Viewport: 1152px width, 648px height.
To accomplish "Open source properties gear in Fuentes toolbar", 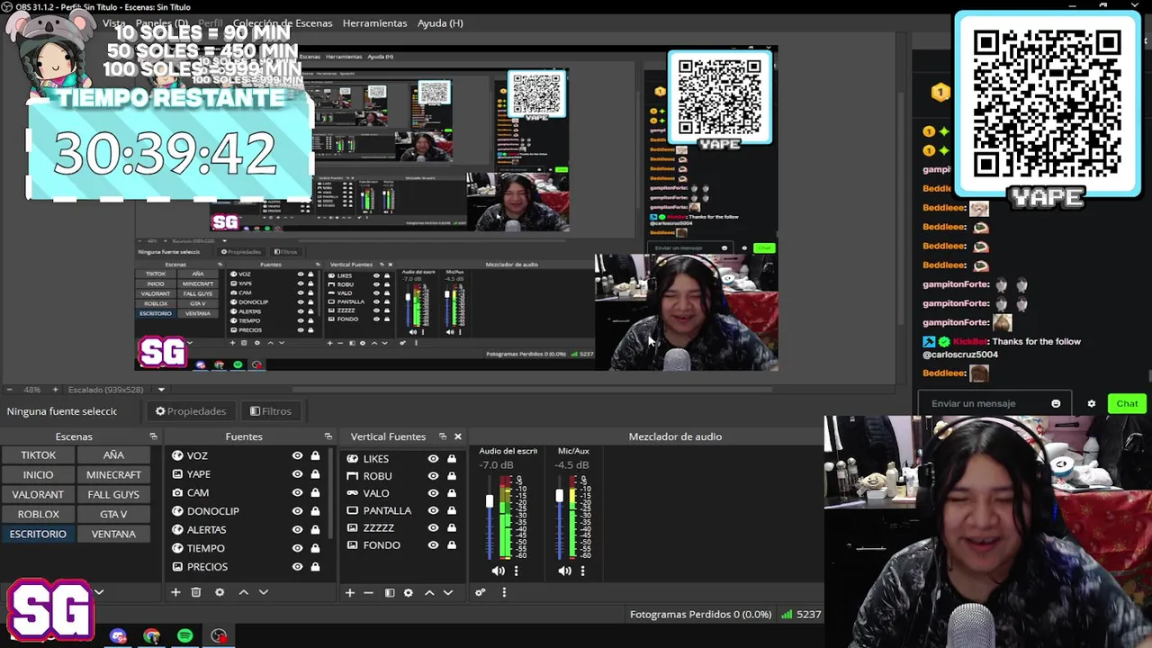I will [220, 592].
